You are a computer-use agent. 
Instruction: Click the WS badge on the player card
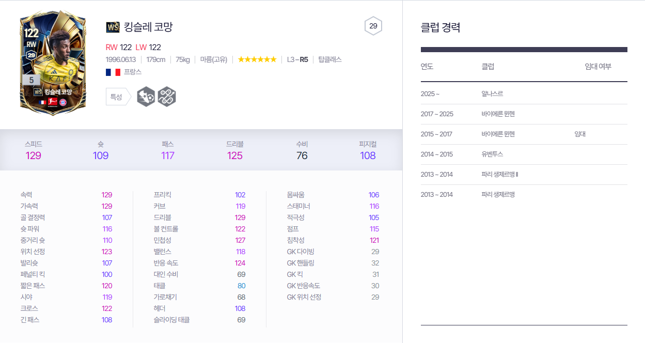(38, 92)
